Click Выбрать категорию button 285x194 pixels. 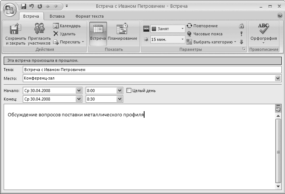(x=211, y=42)
